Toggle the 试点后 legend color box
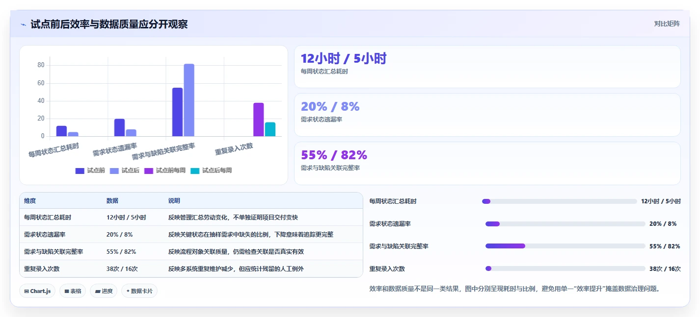700x317 pixels. (114, 171)
